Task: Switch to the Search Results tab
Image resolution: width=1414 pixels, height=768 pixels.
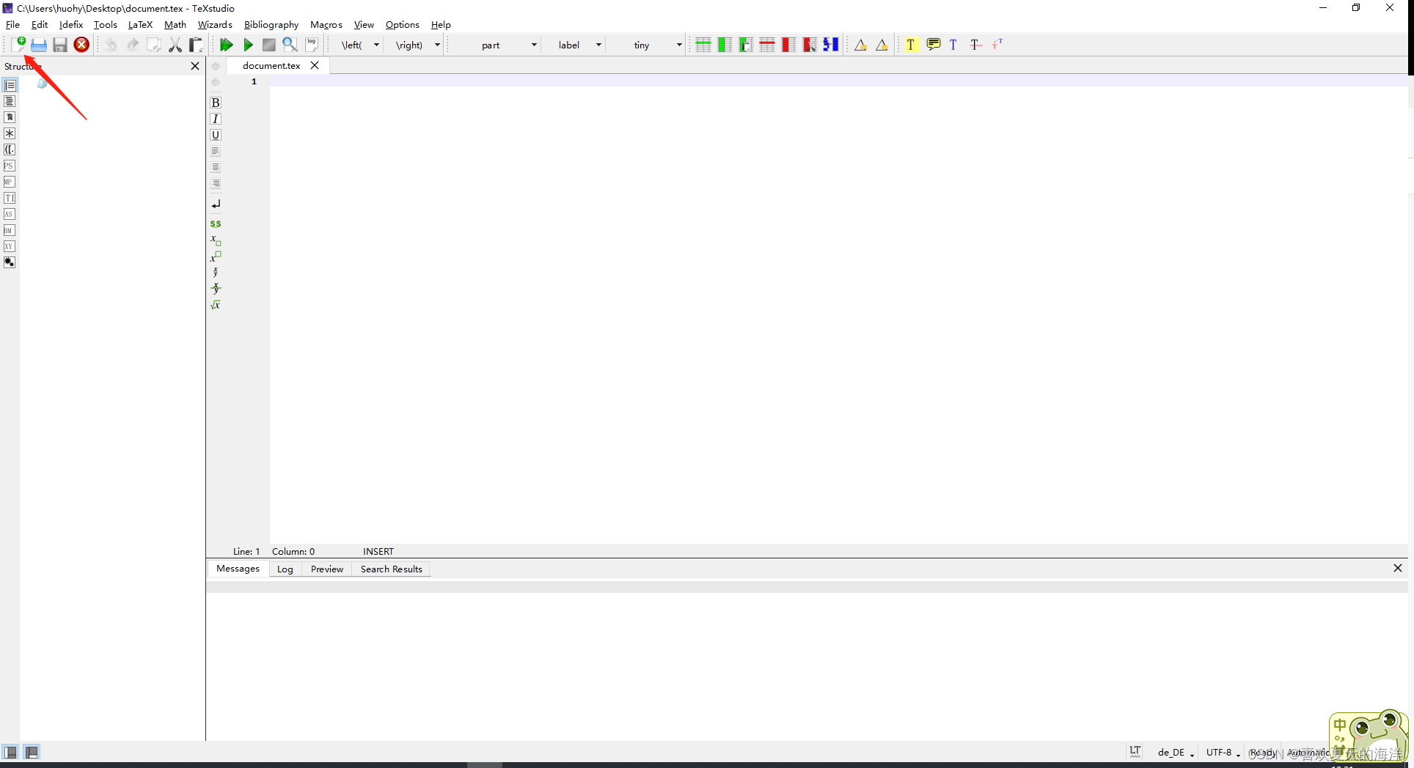Action: point(392,569)
